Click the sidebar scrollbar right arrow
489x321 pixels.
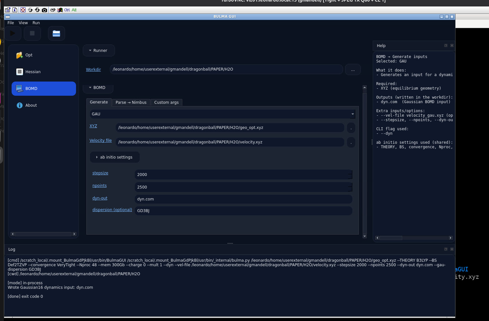(x=74, y=234)
